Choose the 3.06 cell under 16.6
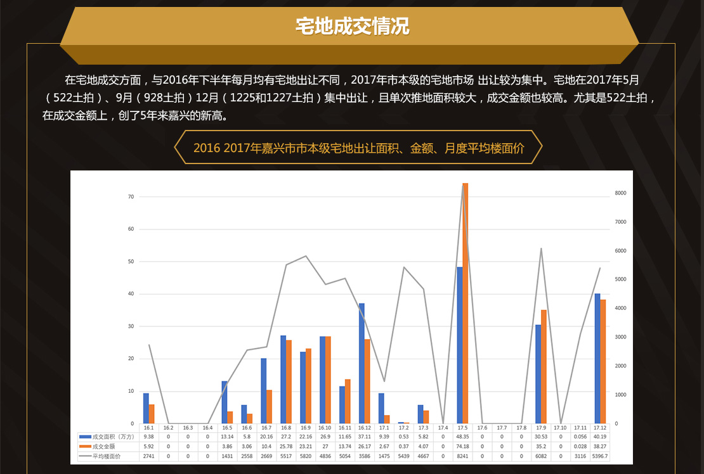This screenshot has height=474, width=704. [247, 447]
